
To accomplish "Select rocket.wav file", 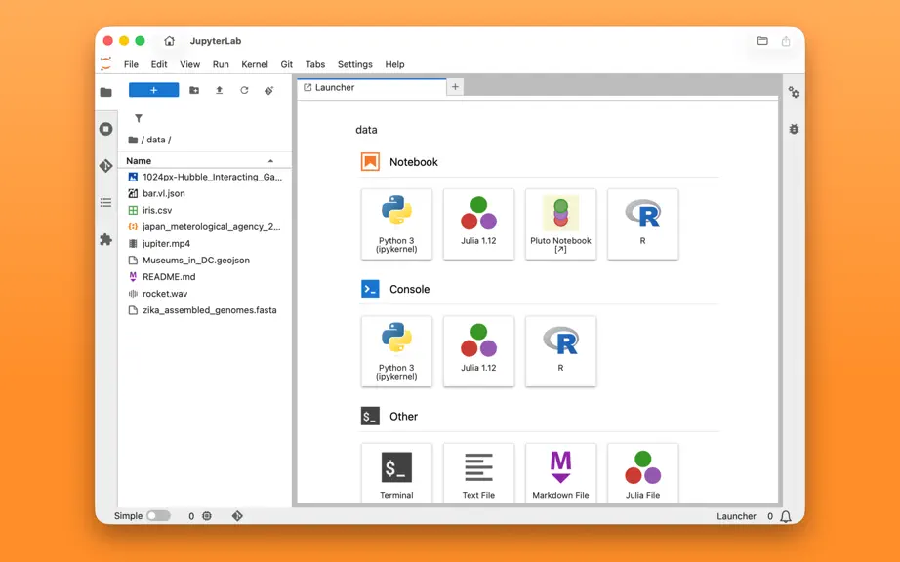I will tap(205, 294).
